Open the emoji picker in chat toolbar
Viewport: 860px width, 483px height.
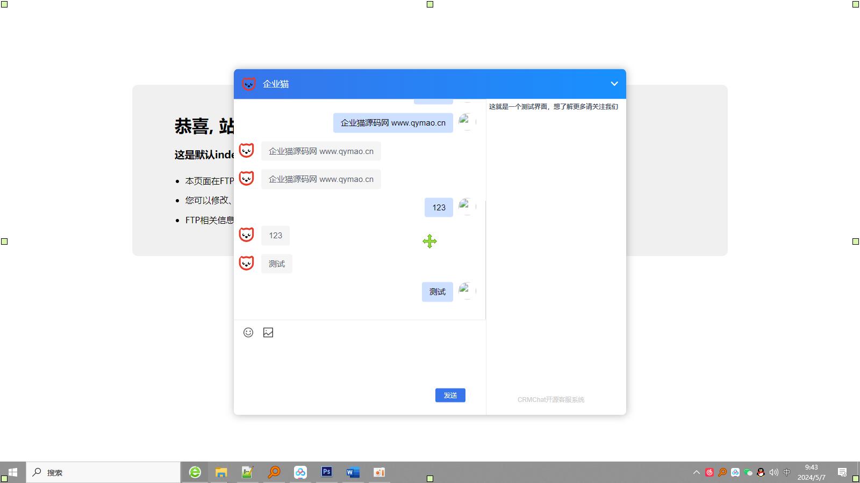[x=248, y=333]
